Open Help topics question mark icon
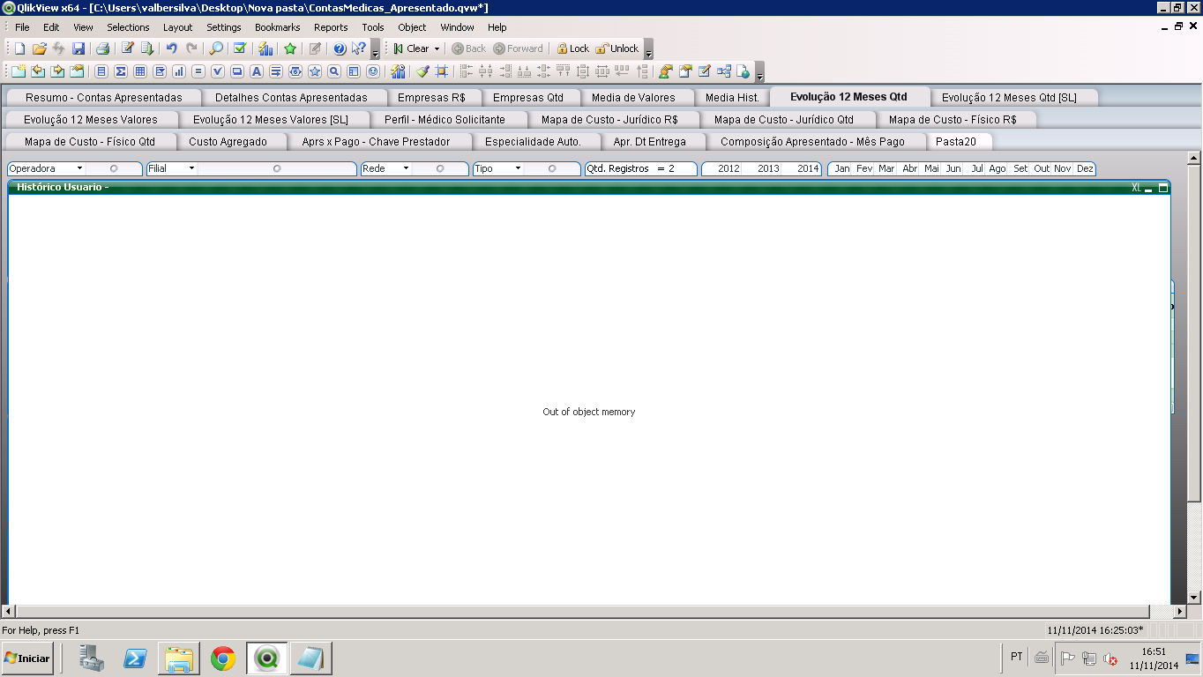This screenshot has width=1203, height=677. pyautogui.click(x=340, y=48)
